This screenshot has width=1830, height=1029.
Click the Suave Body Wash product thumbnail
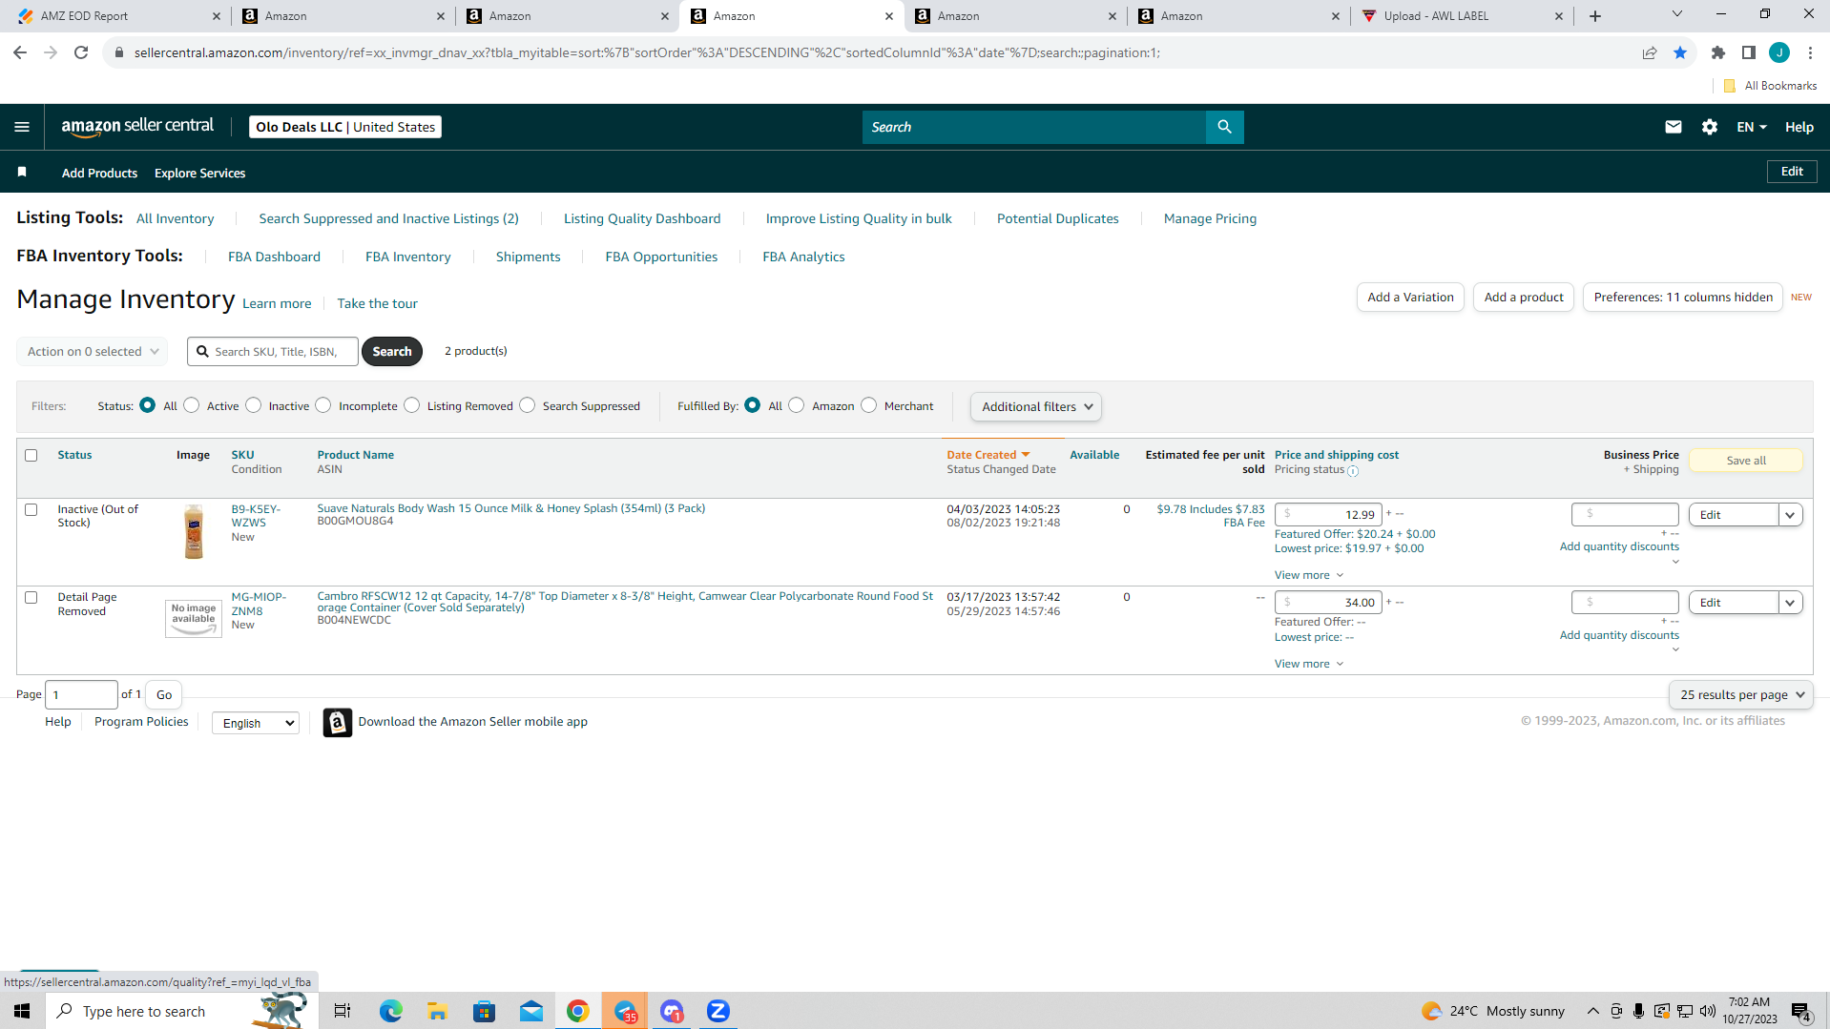pos(194,531)
